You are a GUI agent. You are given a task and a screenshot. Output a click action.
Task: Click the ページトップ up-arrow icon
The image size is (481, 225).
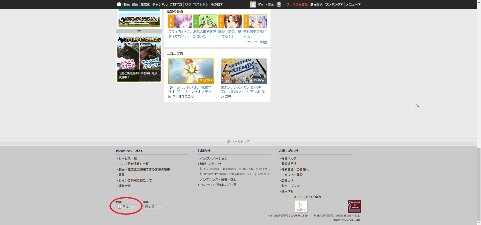pyautogui.click(x=228, y=141)
